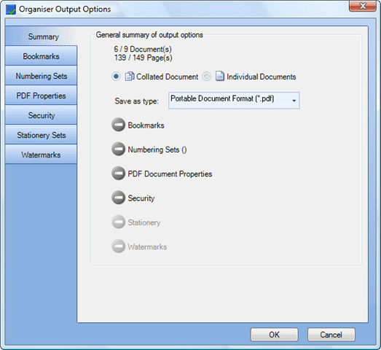
Task: Click the Numbering Sets status icon
Action: [118, 149]
